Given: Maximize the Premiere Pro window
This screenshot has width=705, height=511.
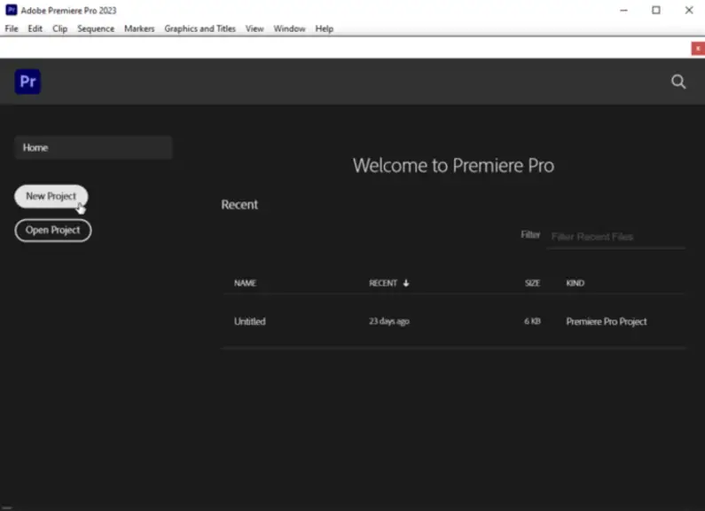Looking at the screenshot, I should [x=656, y=10].
